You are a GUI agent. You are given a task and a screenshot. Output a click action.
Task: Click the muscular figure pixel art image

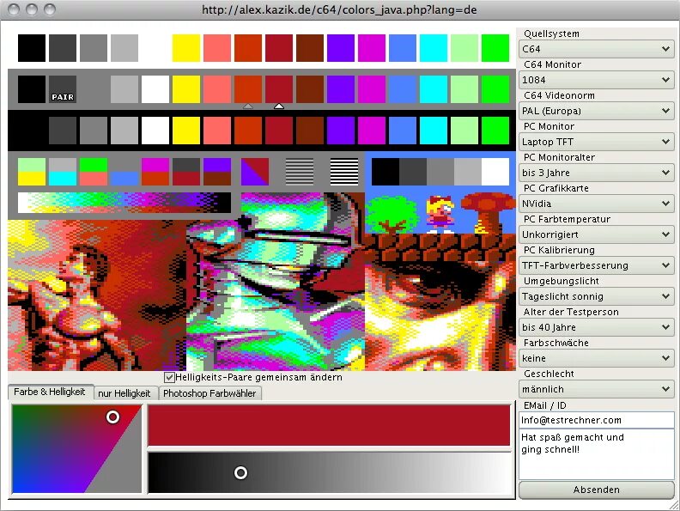click(x=97, y=295)
